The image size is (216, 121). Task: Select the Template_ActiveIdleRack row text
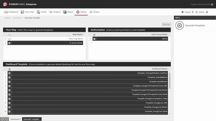[158, 77]
